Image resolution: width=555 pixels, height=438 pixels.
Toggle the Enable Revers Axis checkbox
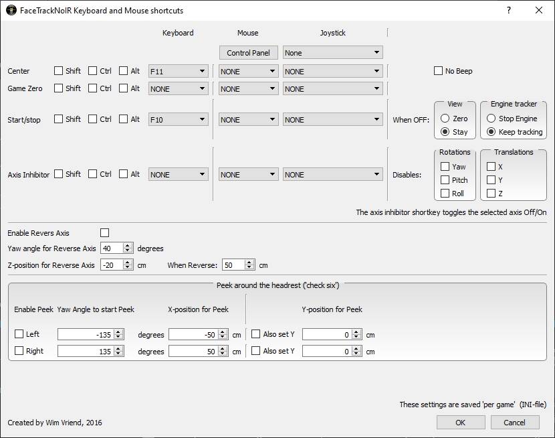coord(105,233)
